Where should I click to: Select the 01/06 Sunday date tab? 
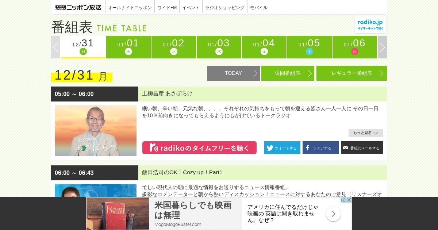(x=355, y=47)
